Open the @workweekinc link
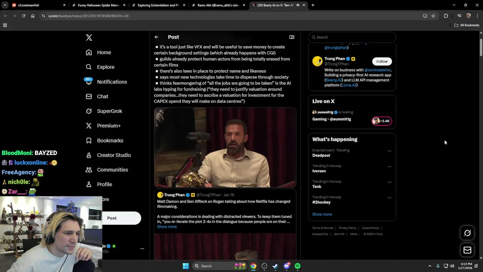Screen dimensions: 483x272 378,70
